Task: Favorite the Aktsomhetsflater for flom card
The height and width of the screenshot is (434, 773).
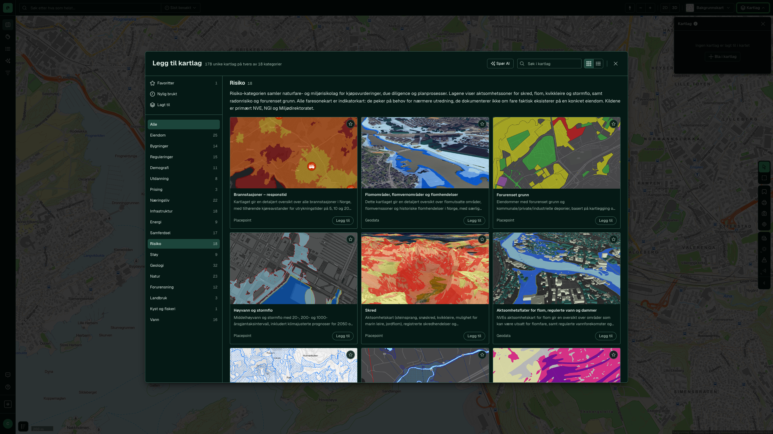Action: pyautogui.click(x=613, y=239)
